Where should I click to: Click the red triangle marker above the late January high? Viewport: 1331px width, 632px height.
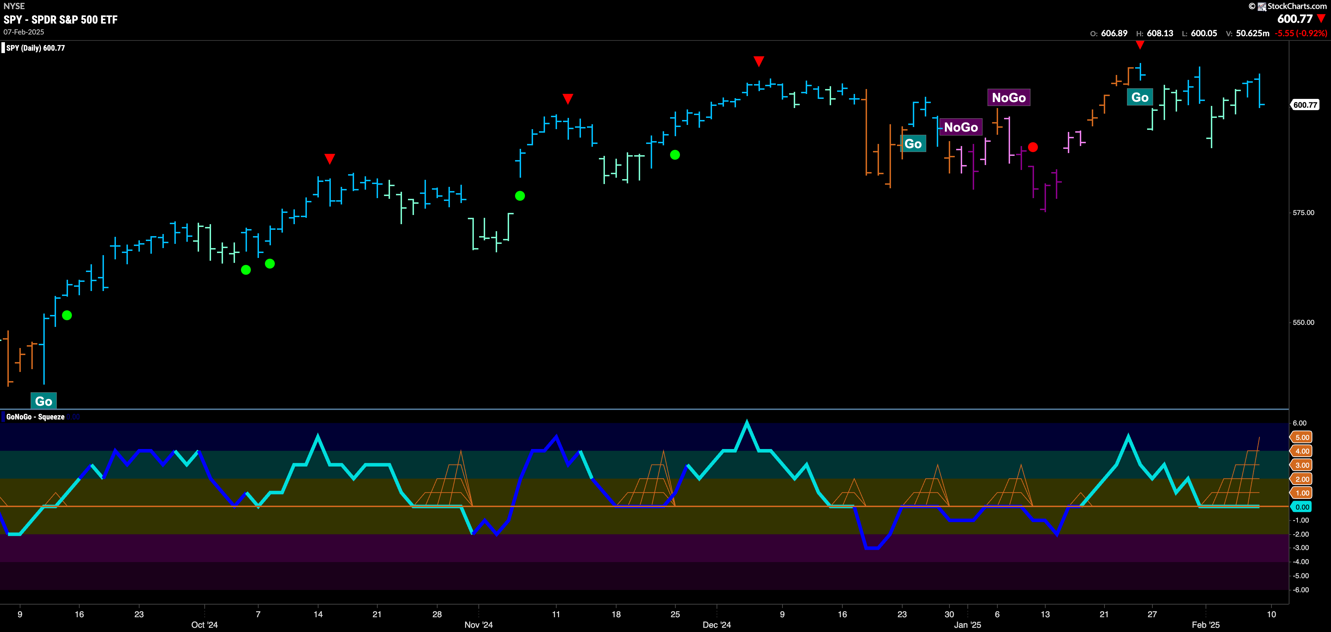pyautogui.click(x=1140, y=45)
